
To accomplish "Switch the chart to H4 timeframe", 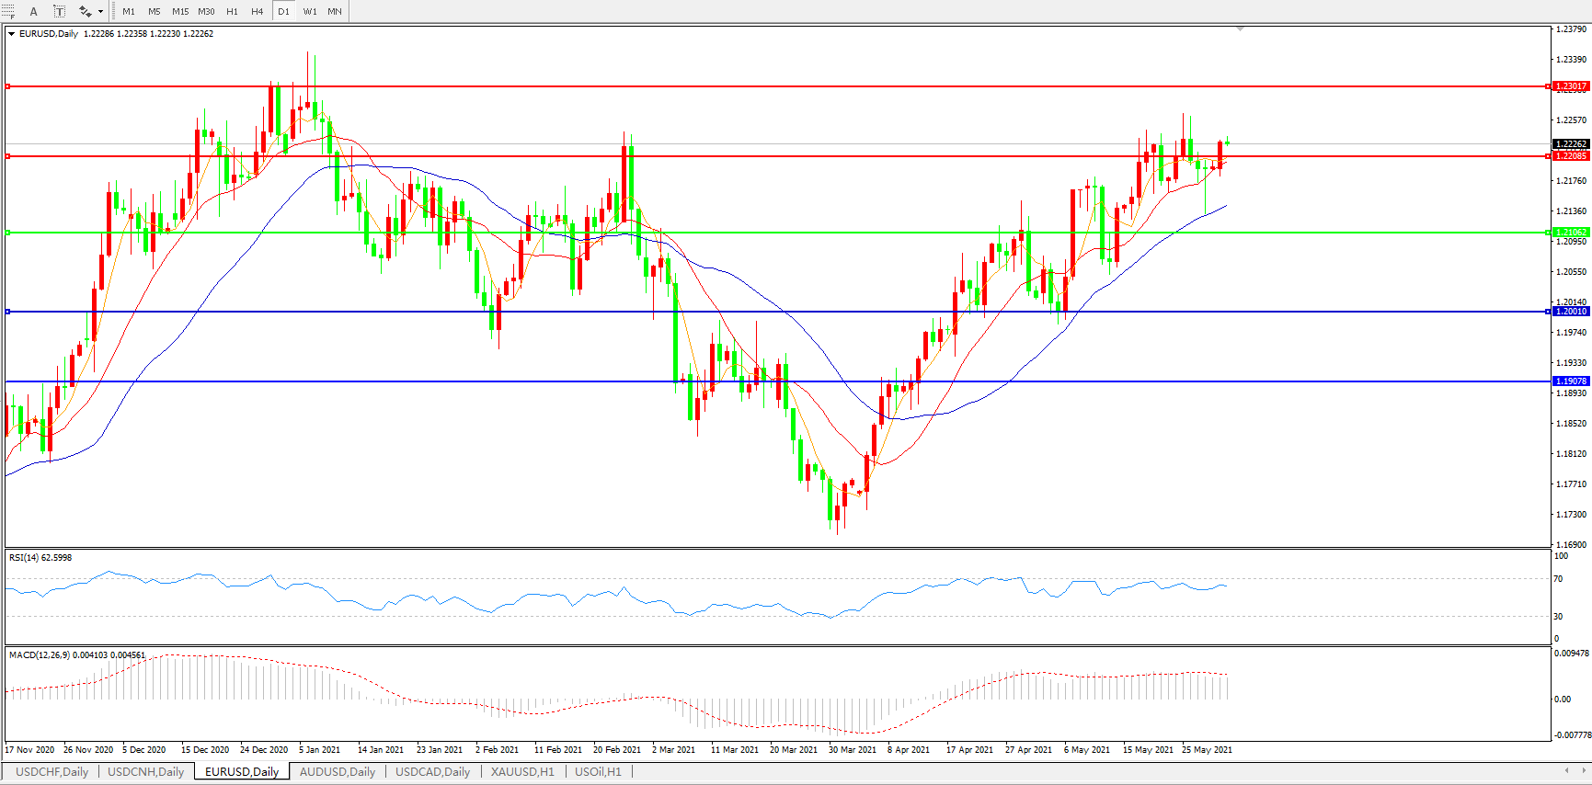I will click(x=258, y=11).
